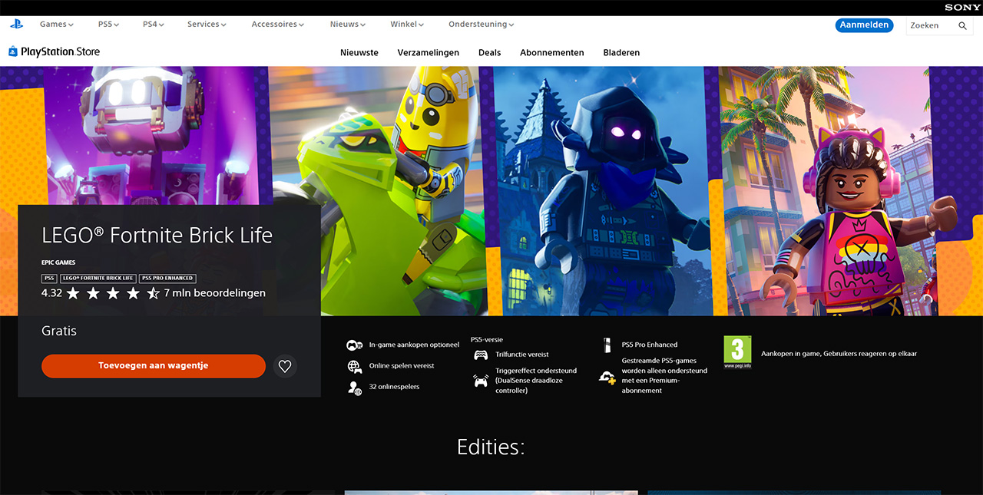Click the Sony logo in top bar
This screenshot has height=495, width=983.
(962, 8)
